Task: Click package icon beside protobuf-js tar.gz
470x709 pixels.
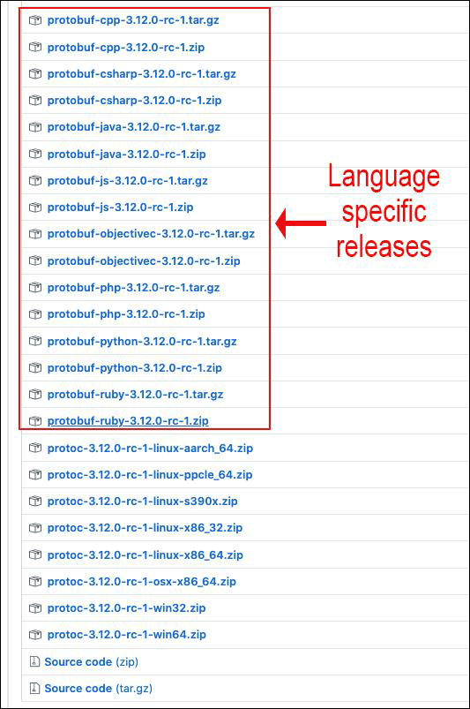Action: coord(35,181)
